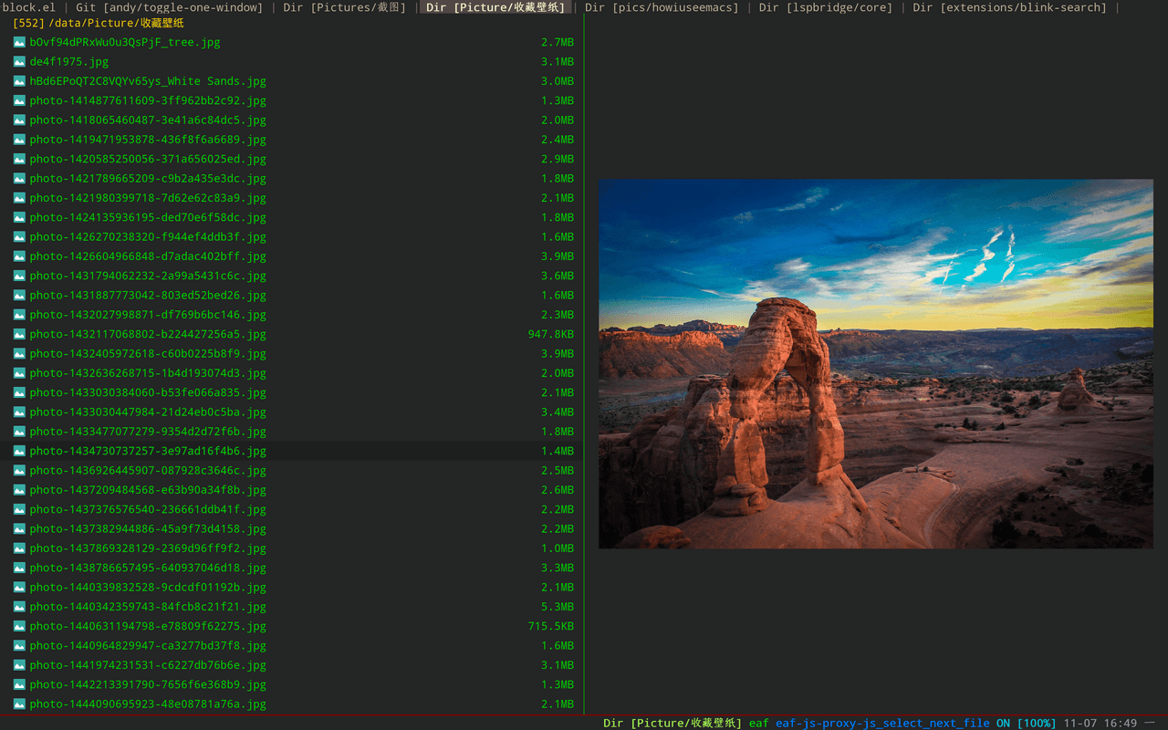This screenshot has width=1168, height=730.
Task: Click the file icon of photo-1433030447984-21d24eb0c5ba.jpg
Action: 19,412
